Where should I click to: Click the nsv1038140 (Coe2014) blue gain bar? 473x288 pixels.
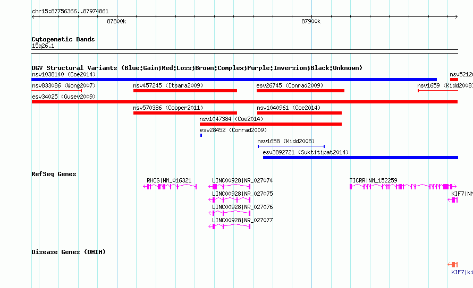pyautogui.click(x=234, y=80)
